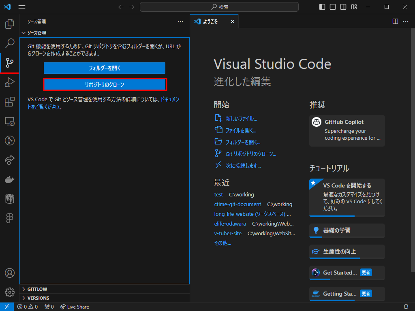Open editor more actions ellipsis
This screenshot has width=415, height=311.
point(406,21)
